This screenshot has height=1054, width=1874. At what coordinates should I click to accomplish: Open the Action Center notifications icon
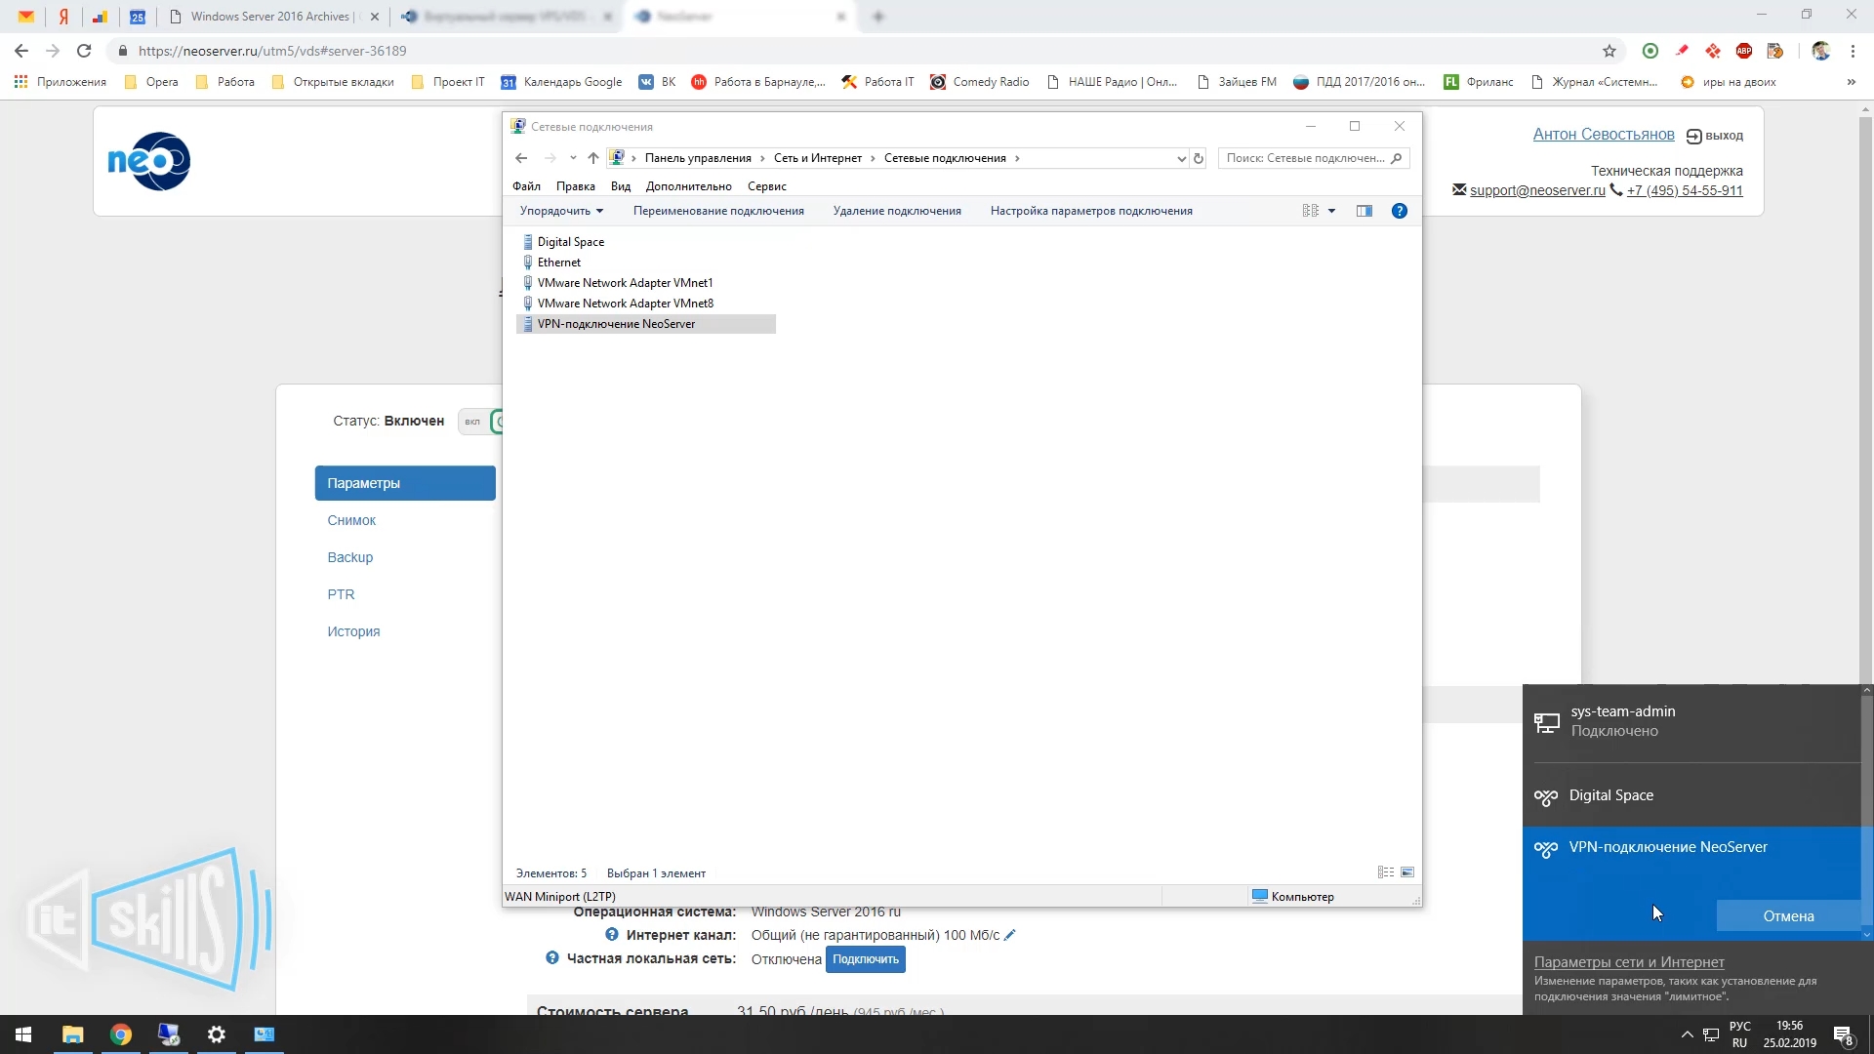pyautogui.click(x=1844, y=1034)
